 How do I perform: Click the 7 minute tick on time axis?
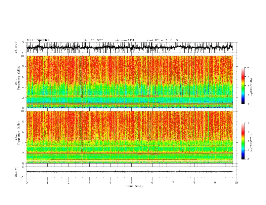(x=173, y=183)
